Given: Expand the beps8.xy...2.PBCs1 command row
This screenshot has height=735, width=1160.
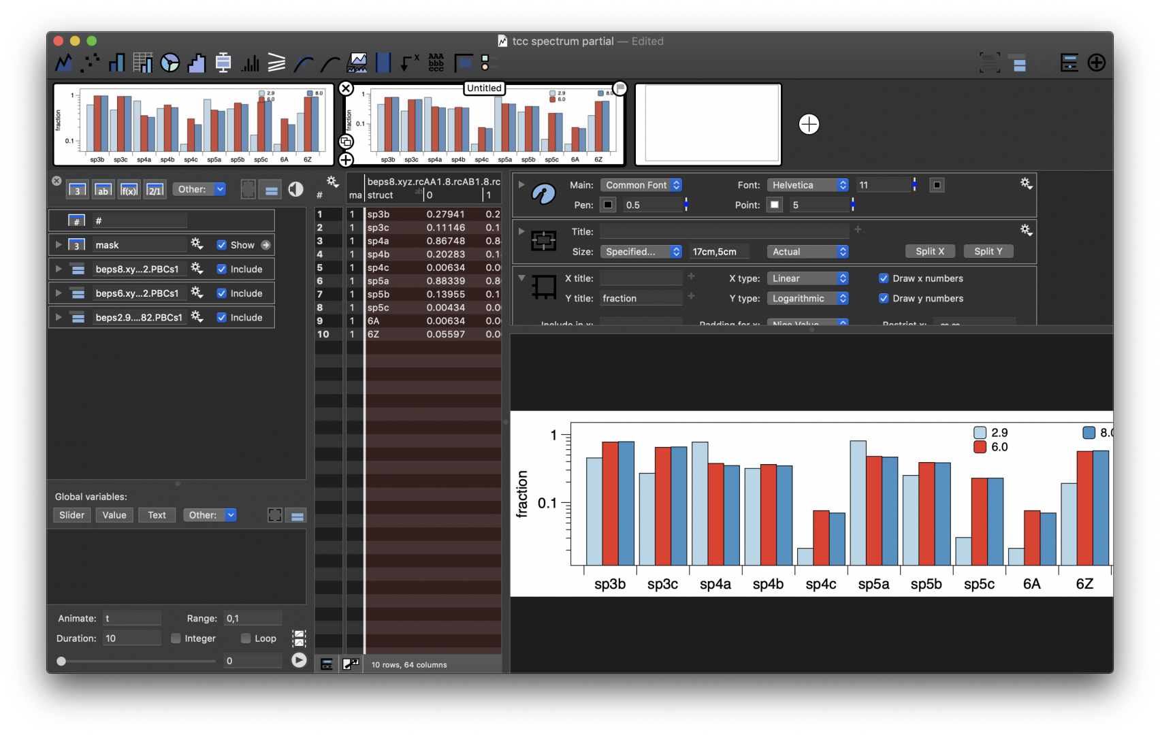Looking at the screenshot, I should 59,269.
